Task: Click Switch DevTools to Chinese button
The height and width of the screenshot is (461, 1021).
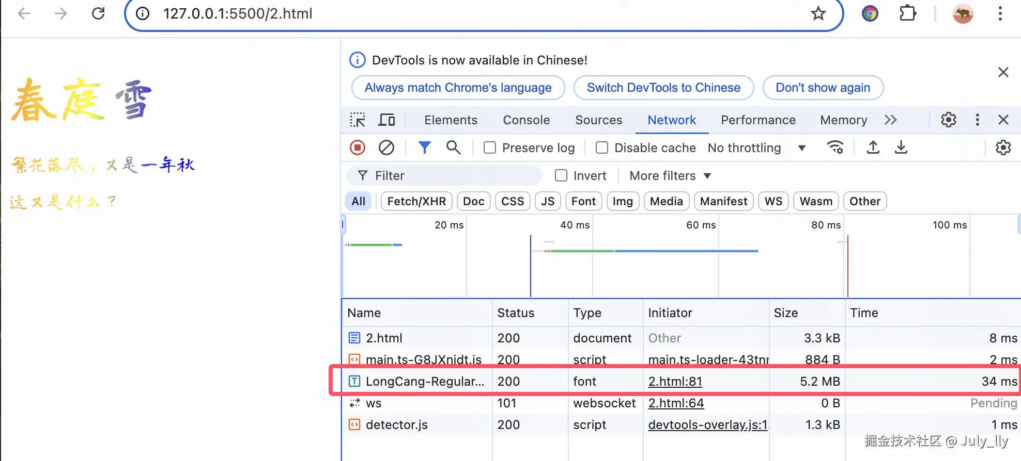Action: click(663, 88)
